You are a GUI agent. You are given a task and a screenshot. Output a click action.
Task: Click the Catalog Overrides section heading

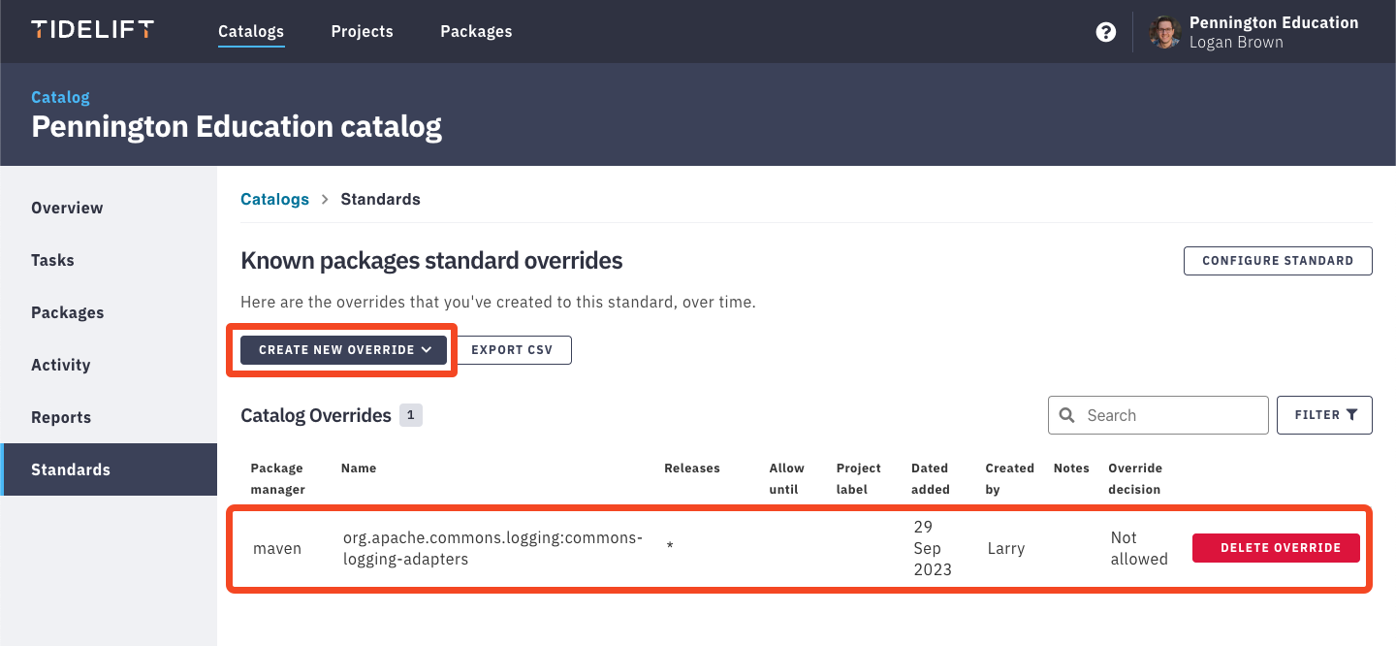click(316, 416)
